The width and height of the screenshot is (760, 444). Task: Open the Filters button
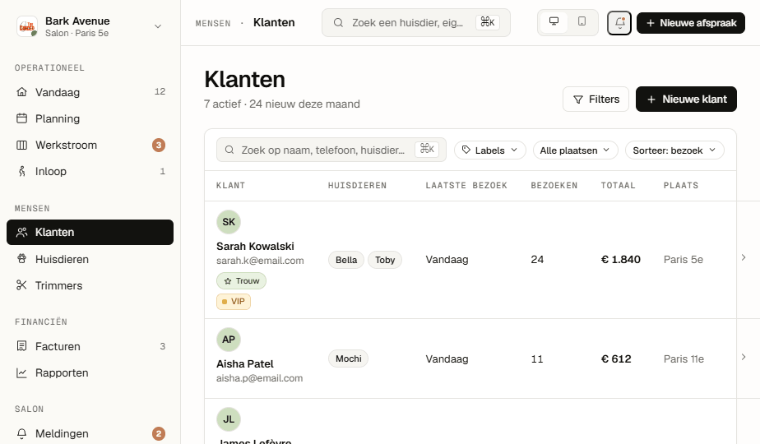pyautogui.click(x=595, y=99)
